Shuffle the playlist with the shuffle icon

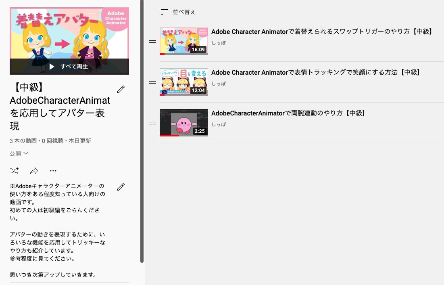coord(15,171)
